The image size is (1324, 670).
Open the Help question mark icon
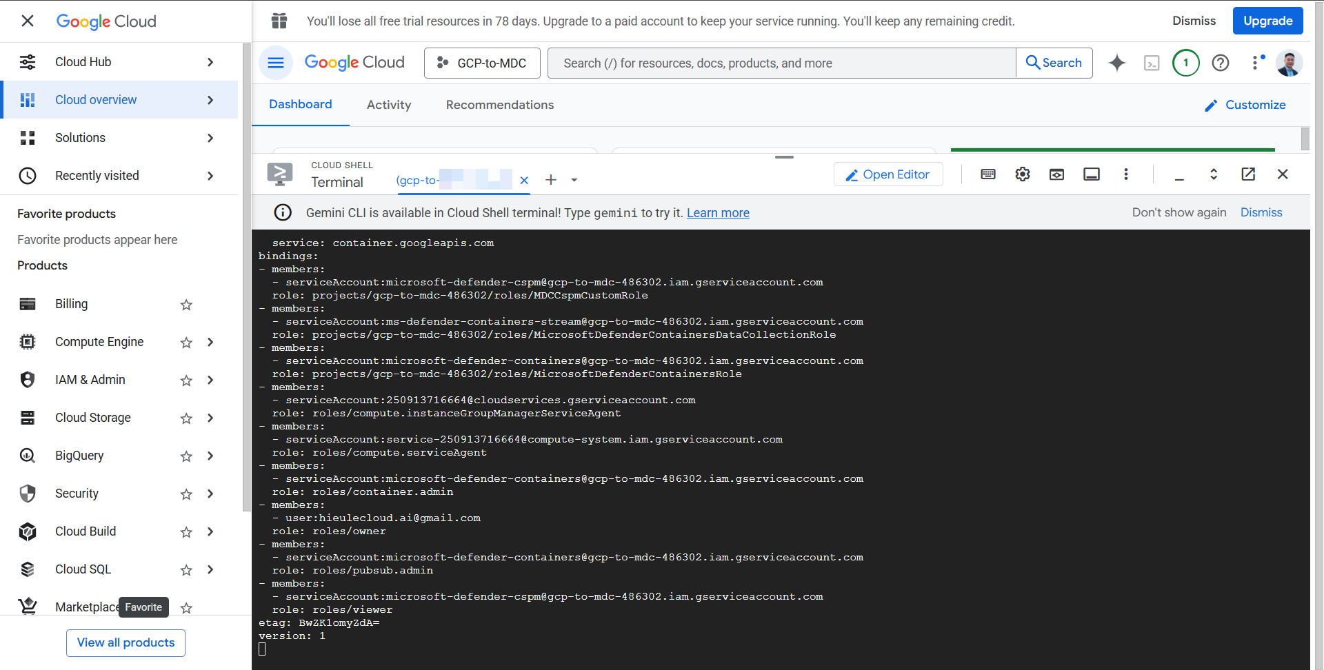pyautogui.click(x=1220, y=63)
